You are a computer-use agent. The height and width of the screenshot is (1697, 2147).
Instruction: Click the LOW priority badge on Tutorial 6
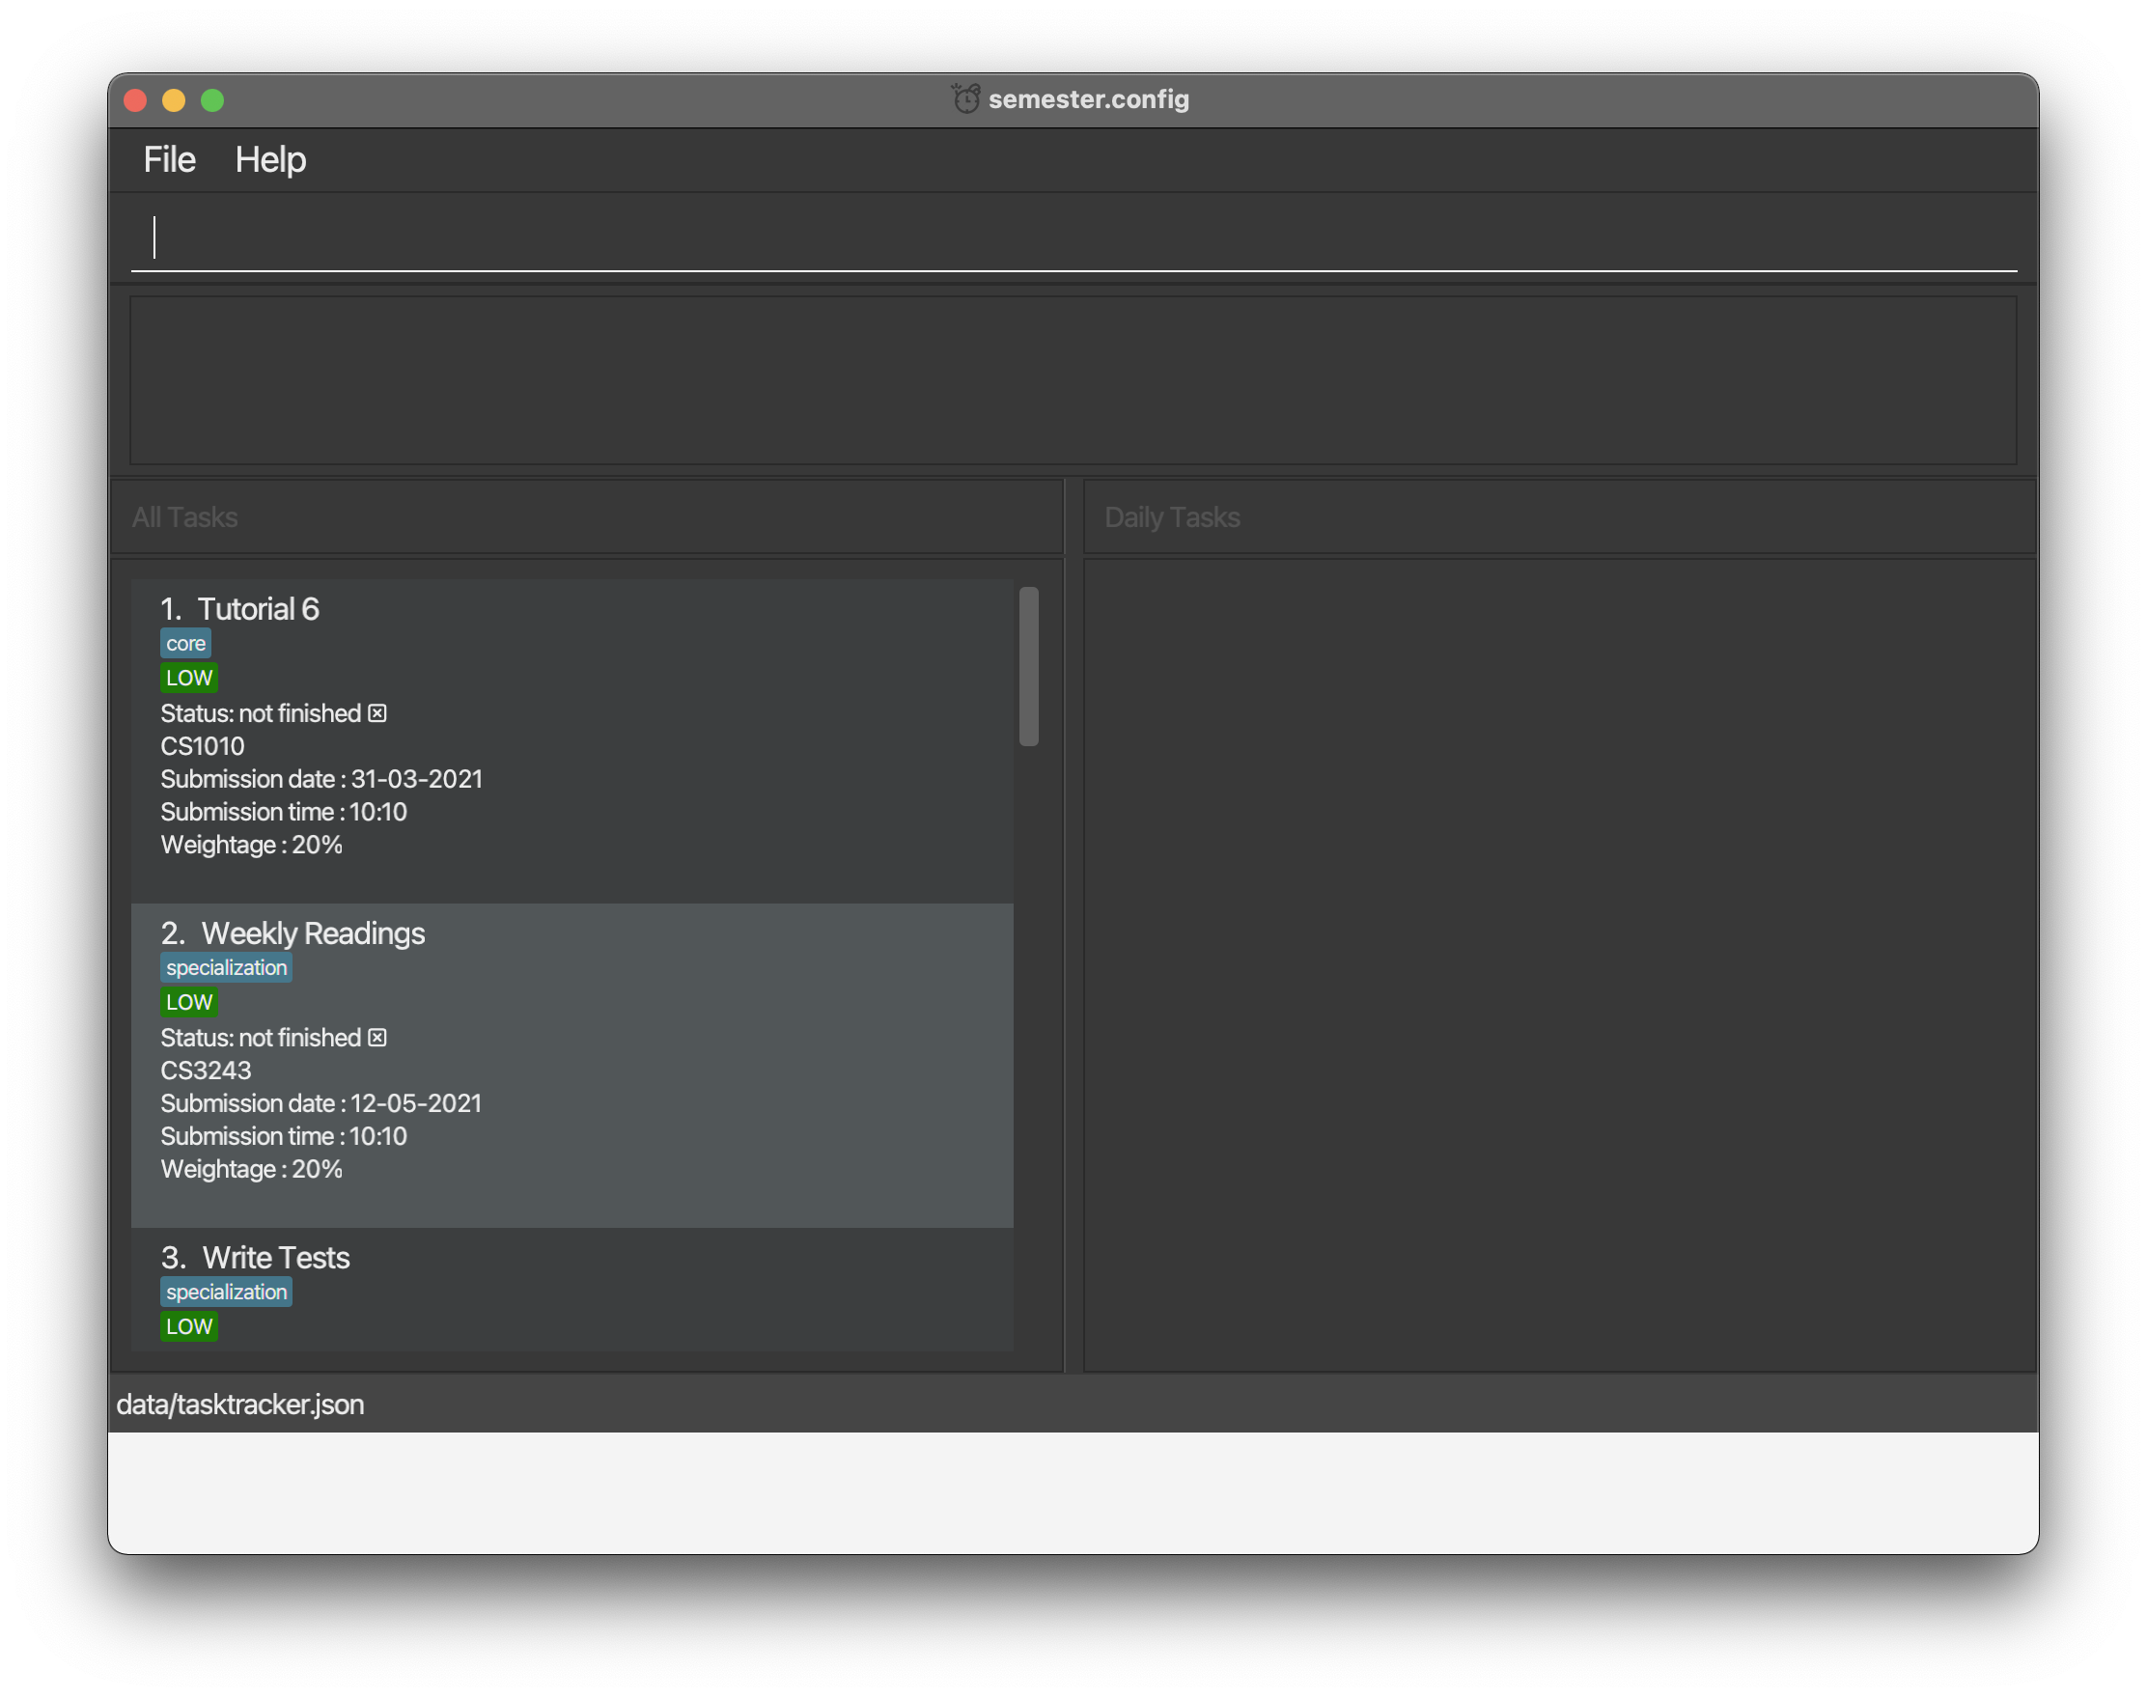tap(189, 678)
